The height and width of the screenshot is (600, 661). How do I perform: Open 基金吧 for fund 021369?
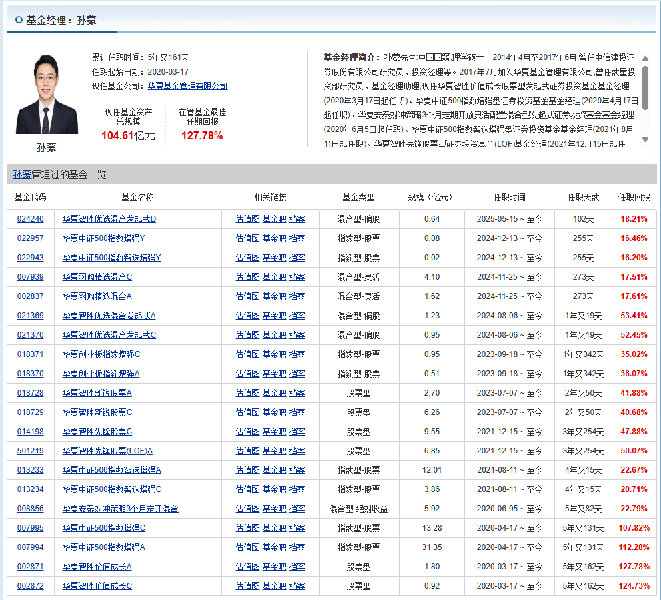click(274, 316)
